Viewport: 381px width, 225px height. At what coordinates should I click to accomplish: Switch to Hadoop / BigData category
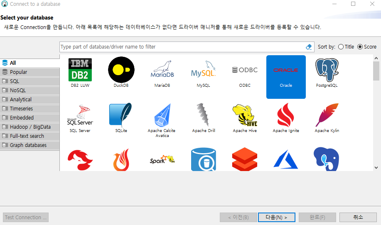(x=29, y=127)
